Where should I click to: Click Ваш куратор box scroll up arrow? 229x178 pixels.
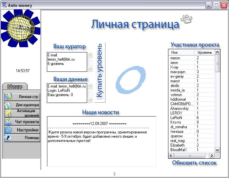coord(90,55)
